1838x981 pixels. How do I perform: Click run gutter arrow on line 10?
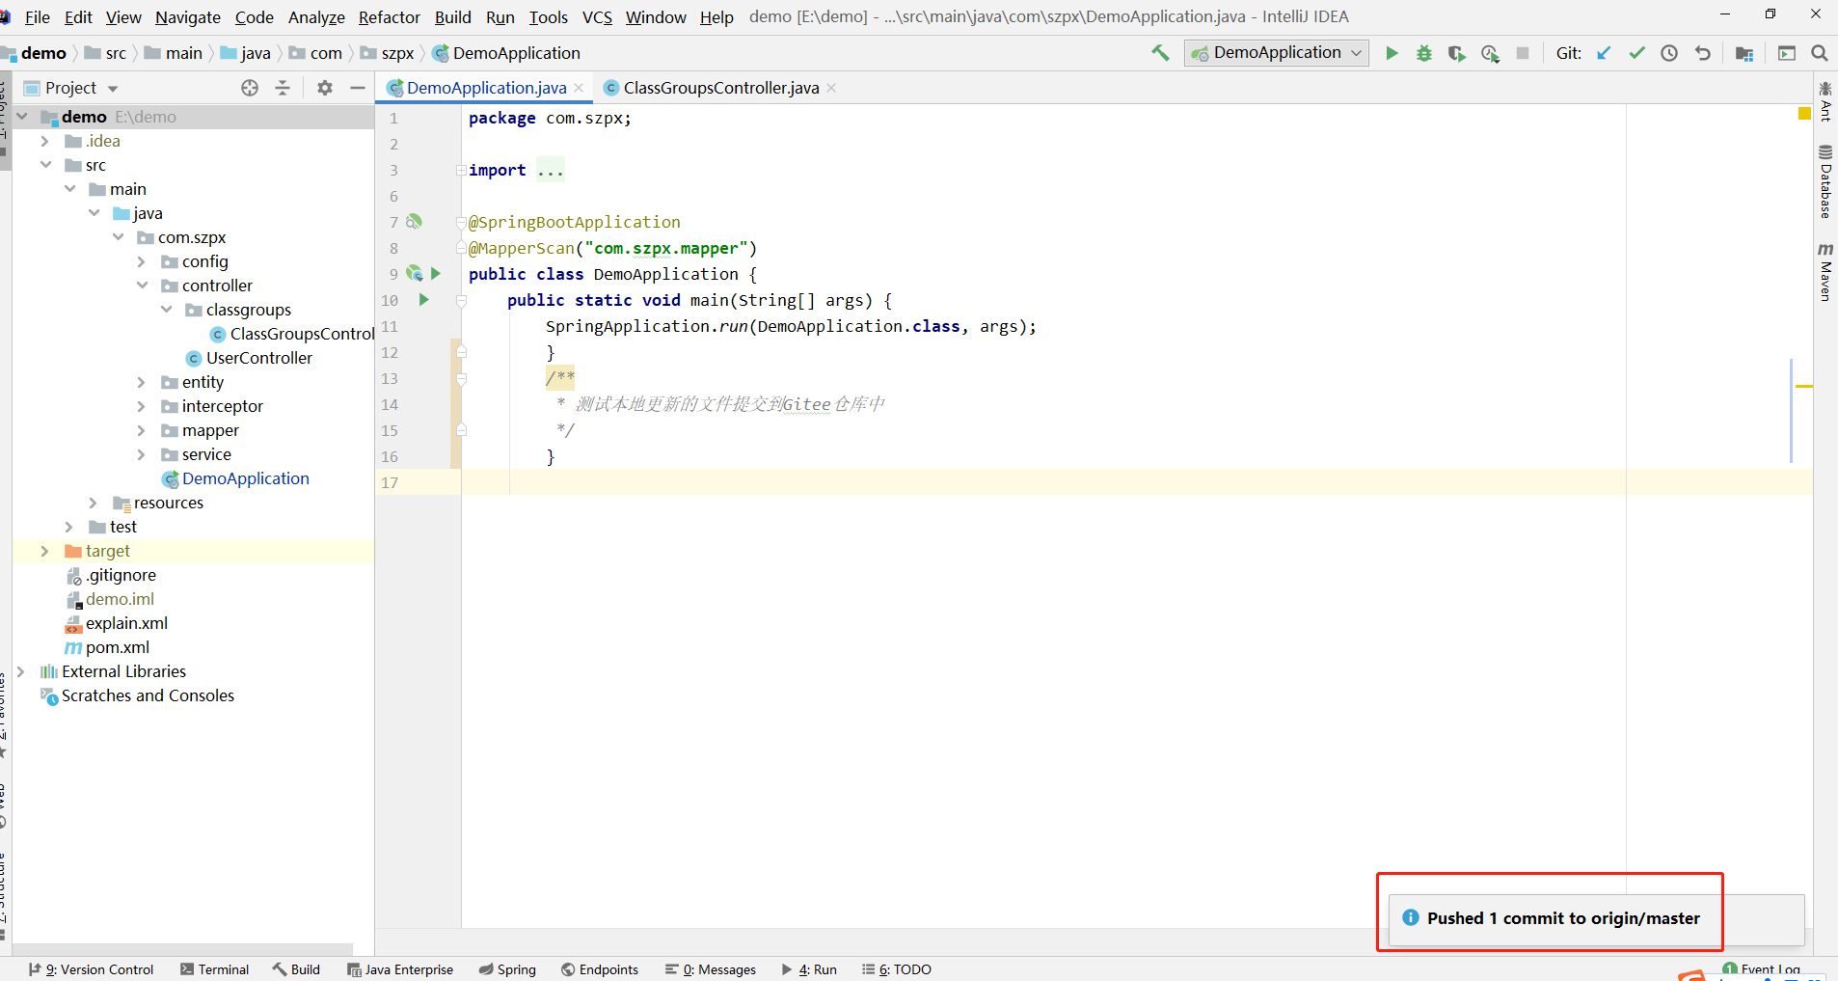click(423, 300)
